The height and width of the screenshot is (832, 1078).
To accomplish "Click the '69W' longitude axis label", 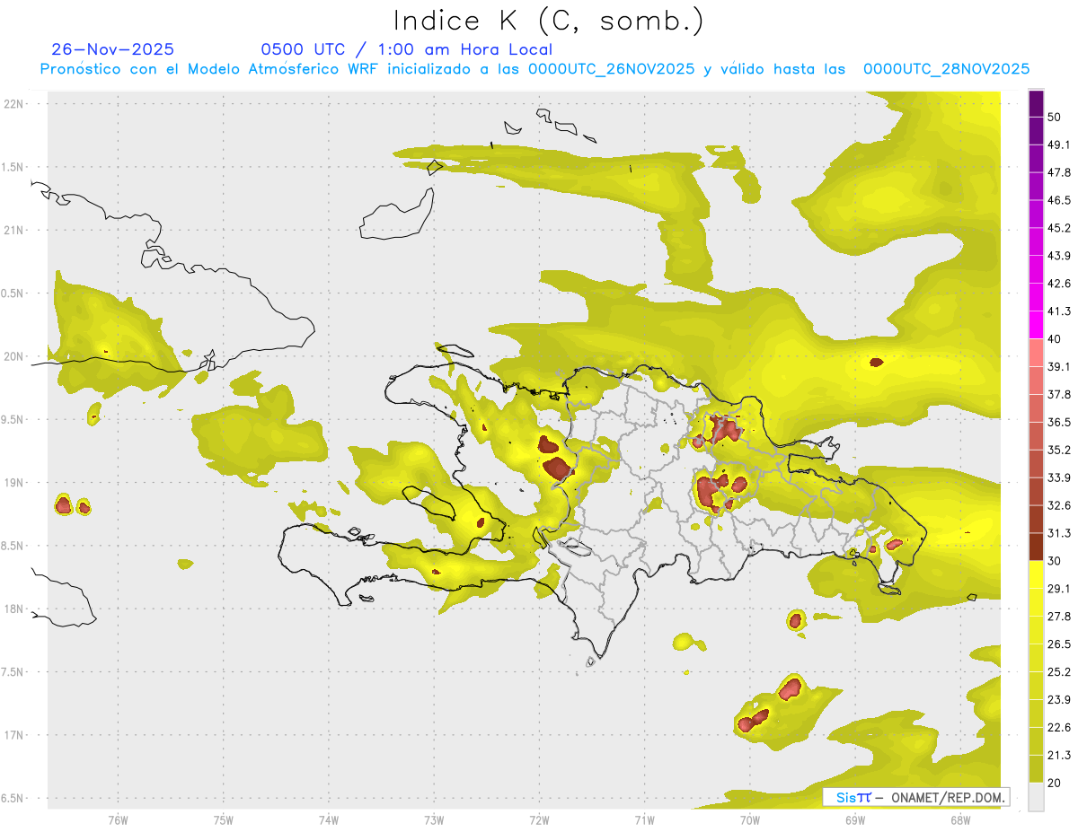I will tap(855, 819).
